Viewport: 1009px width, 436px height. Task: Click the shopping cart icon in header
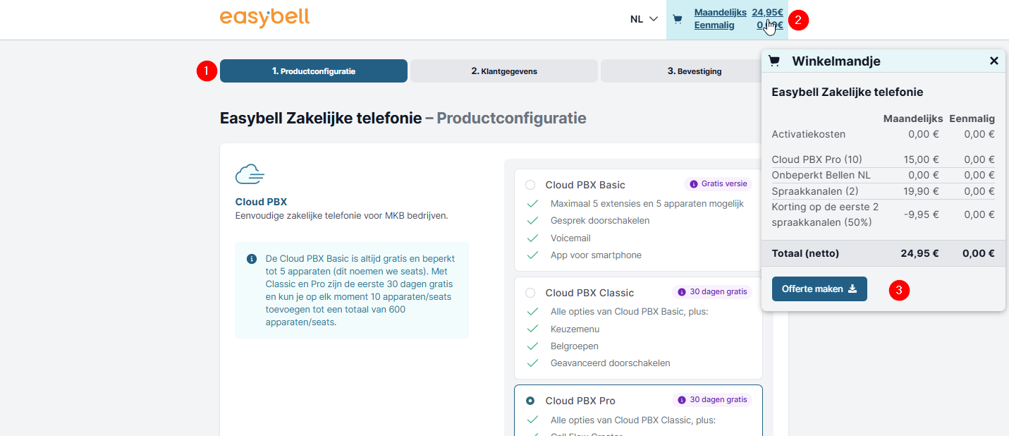pos(678,19)
